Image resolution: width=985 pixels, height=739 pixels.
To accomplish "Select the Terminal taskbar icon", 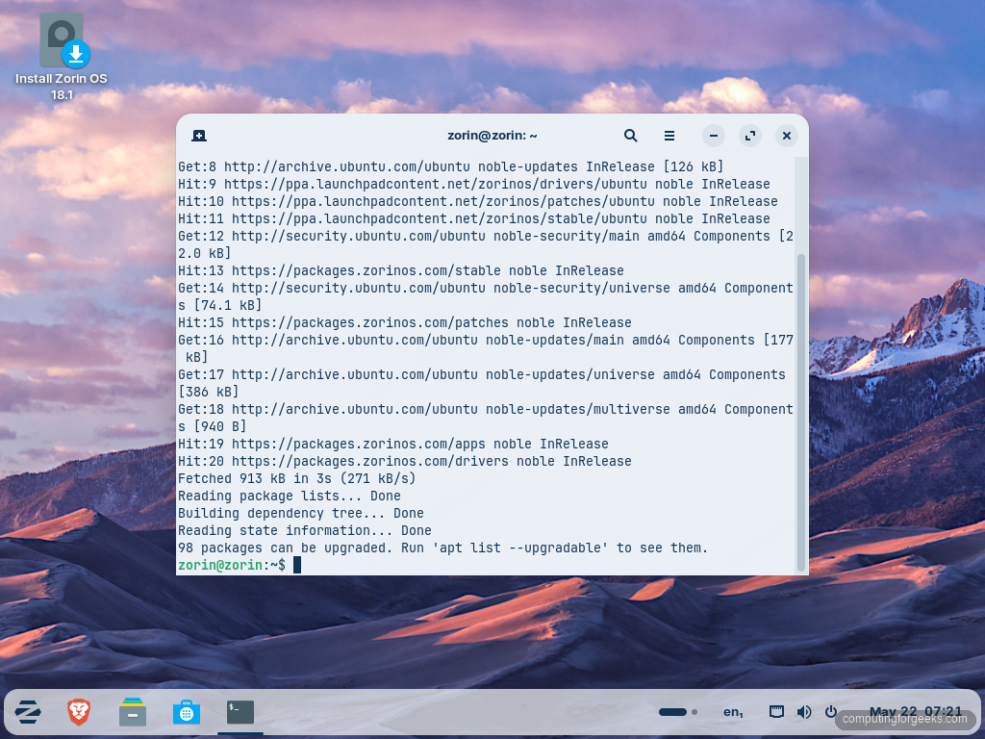I will (x=240, y=712).
